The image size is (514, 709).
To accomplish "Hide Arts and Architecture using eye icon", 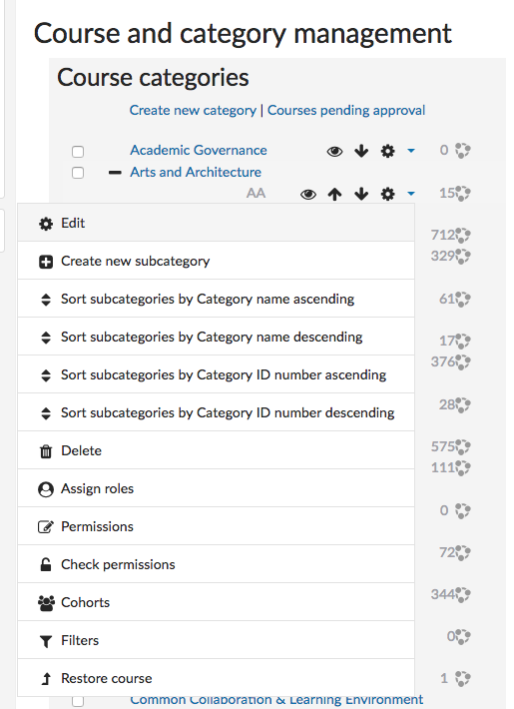I will click(308, 195).
